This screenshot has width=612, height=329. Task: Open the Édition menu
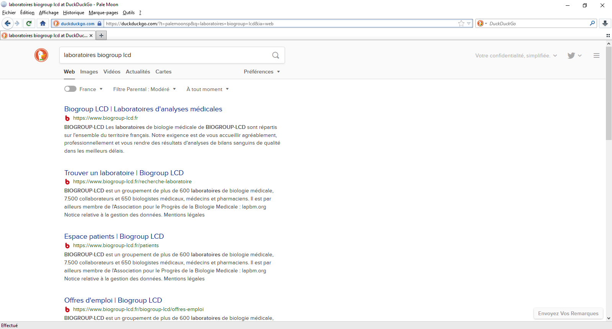(27, 13)
